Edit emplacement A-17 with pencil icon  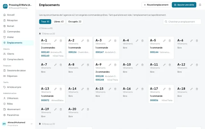[x=164, y=89]
